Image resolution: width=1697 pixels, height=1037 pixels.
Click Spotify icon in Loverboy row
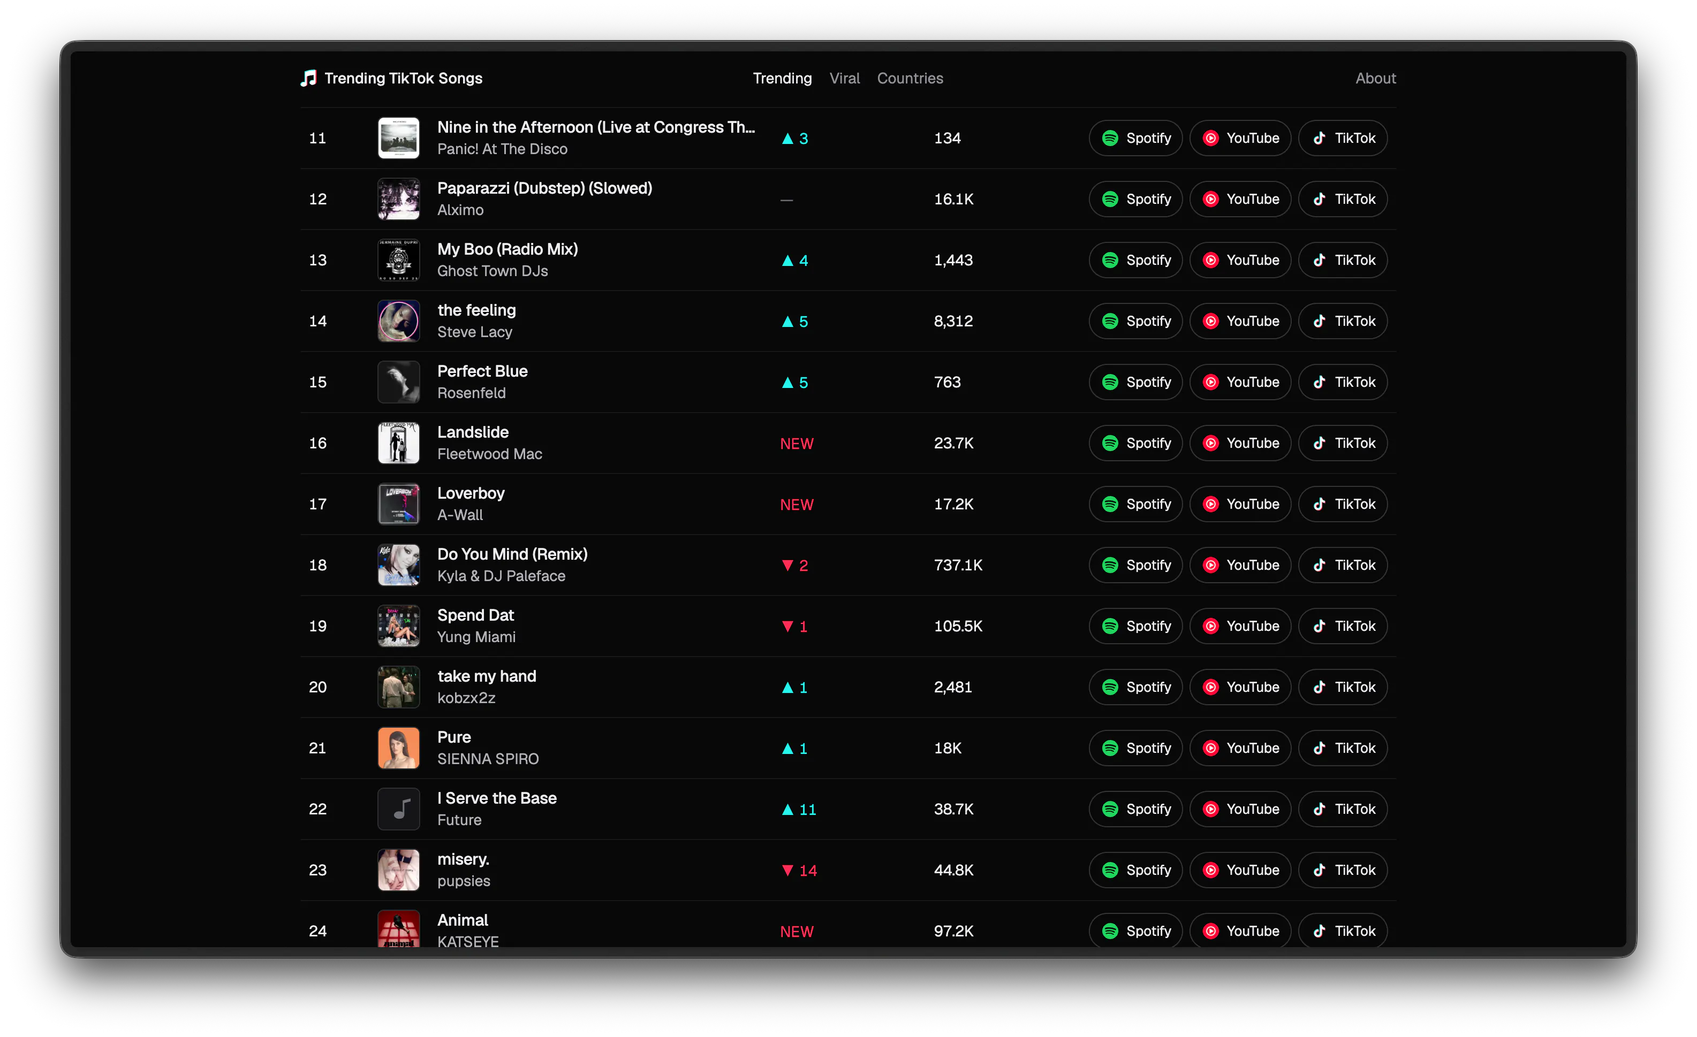click(x=1110, y=504)
